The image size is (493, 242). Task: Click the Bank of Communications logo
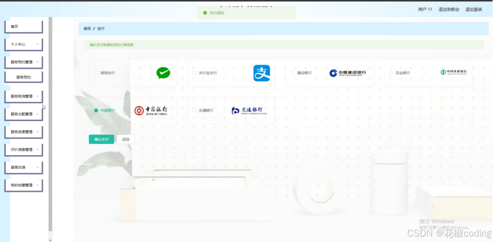(249, 111)
